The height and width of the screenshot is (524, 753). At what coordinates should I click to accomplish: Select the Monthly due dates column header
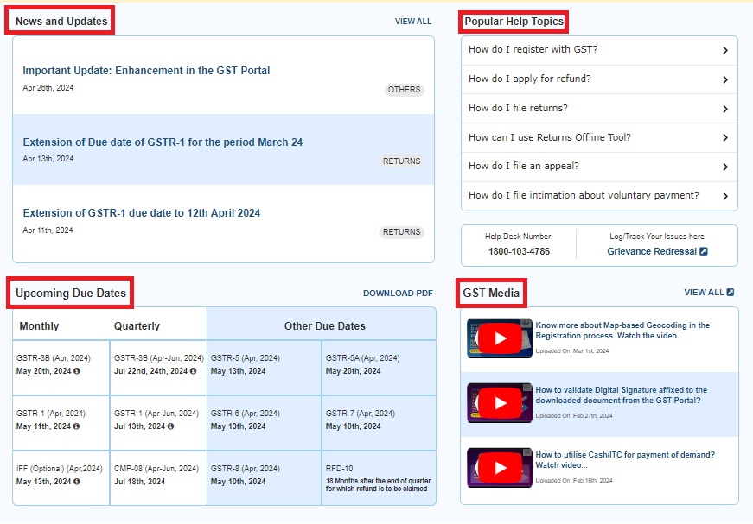[x=40, y=326]
